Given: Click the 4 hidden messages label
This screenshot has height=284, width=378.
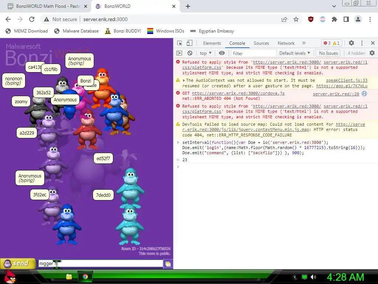Looking at the screenshot, I should 356,53.
